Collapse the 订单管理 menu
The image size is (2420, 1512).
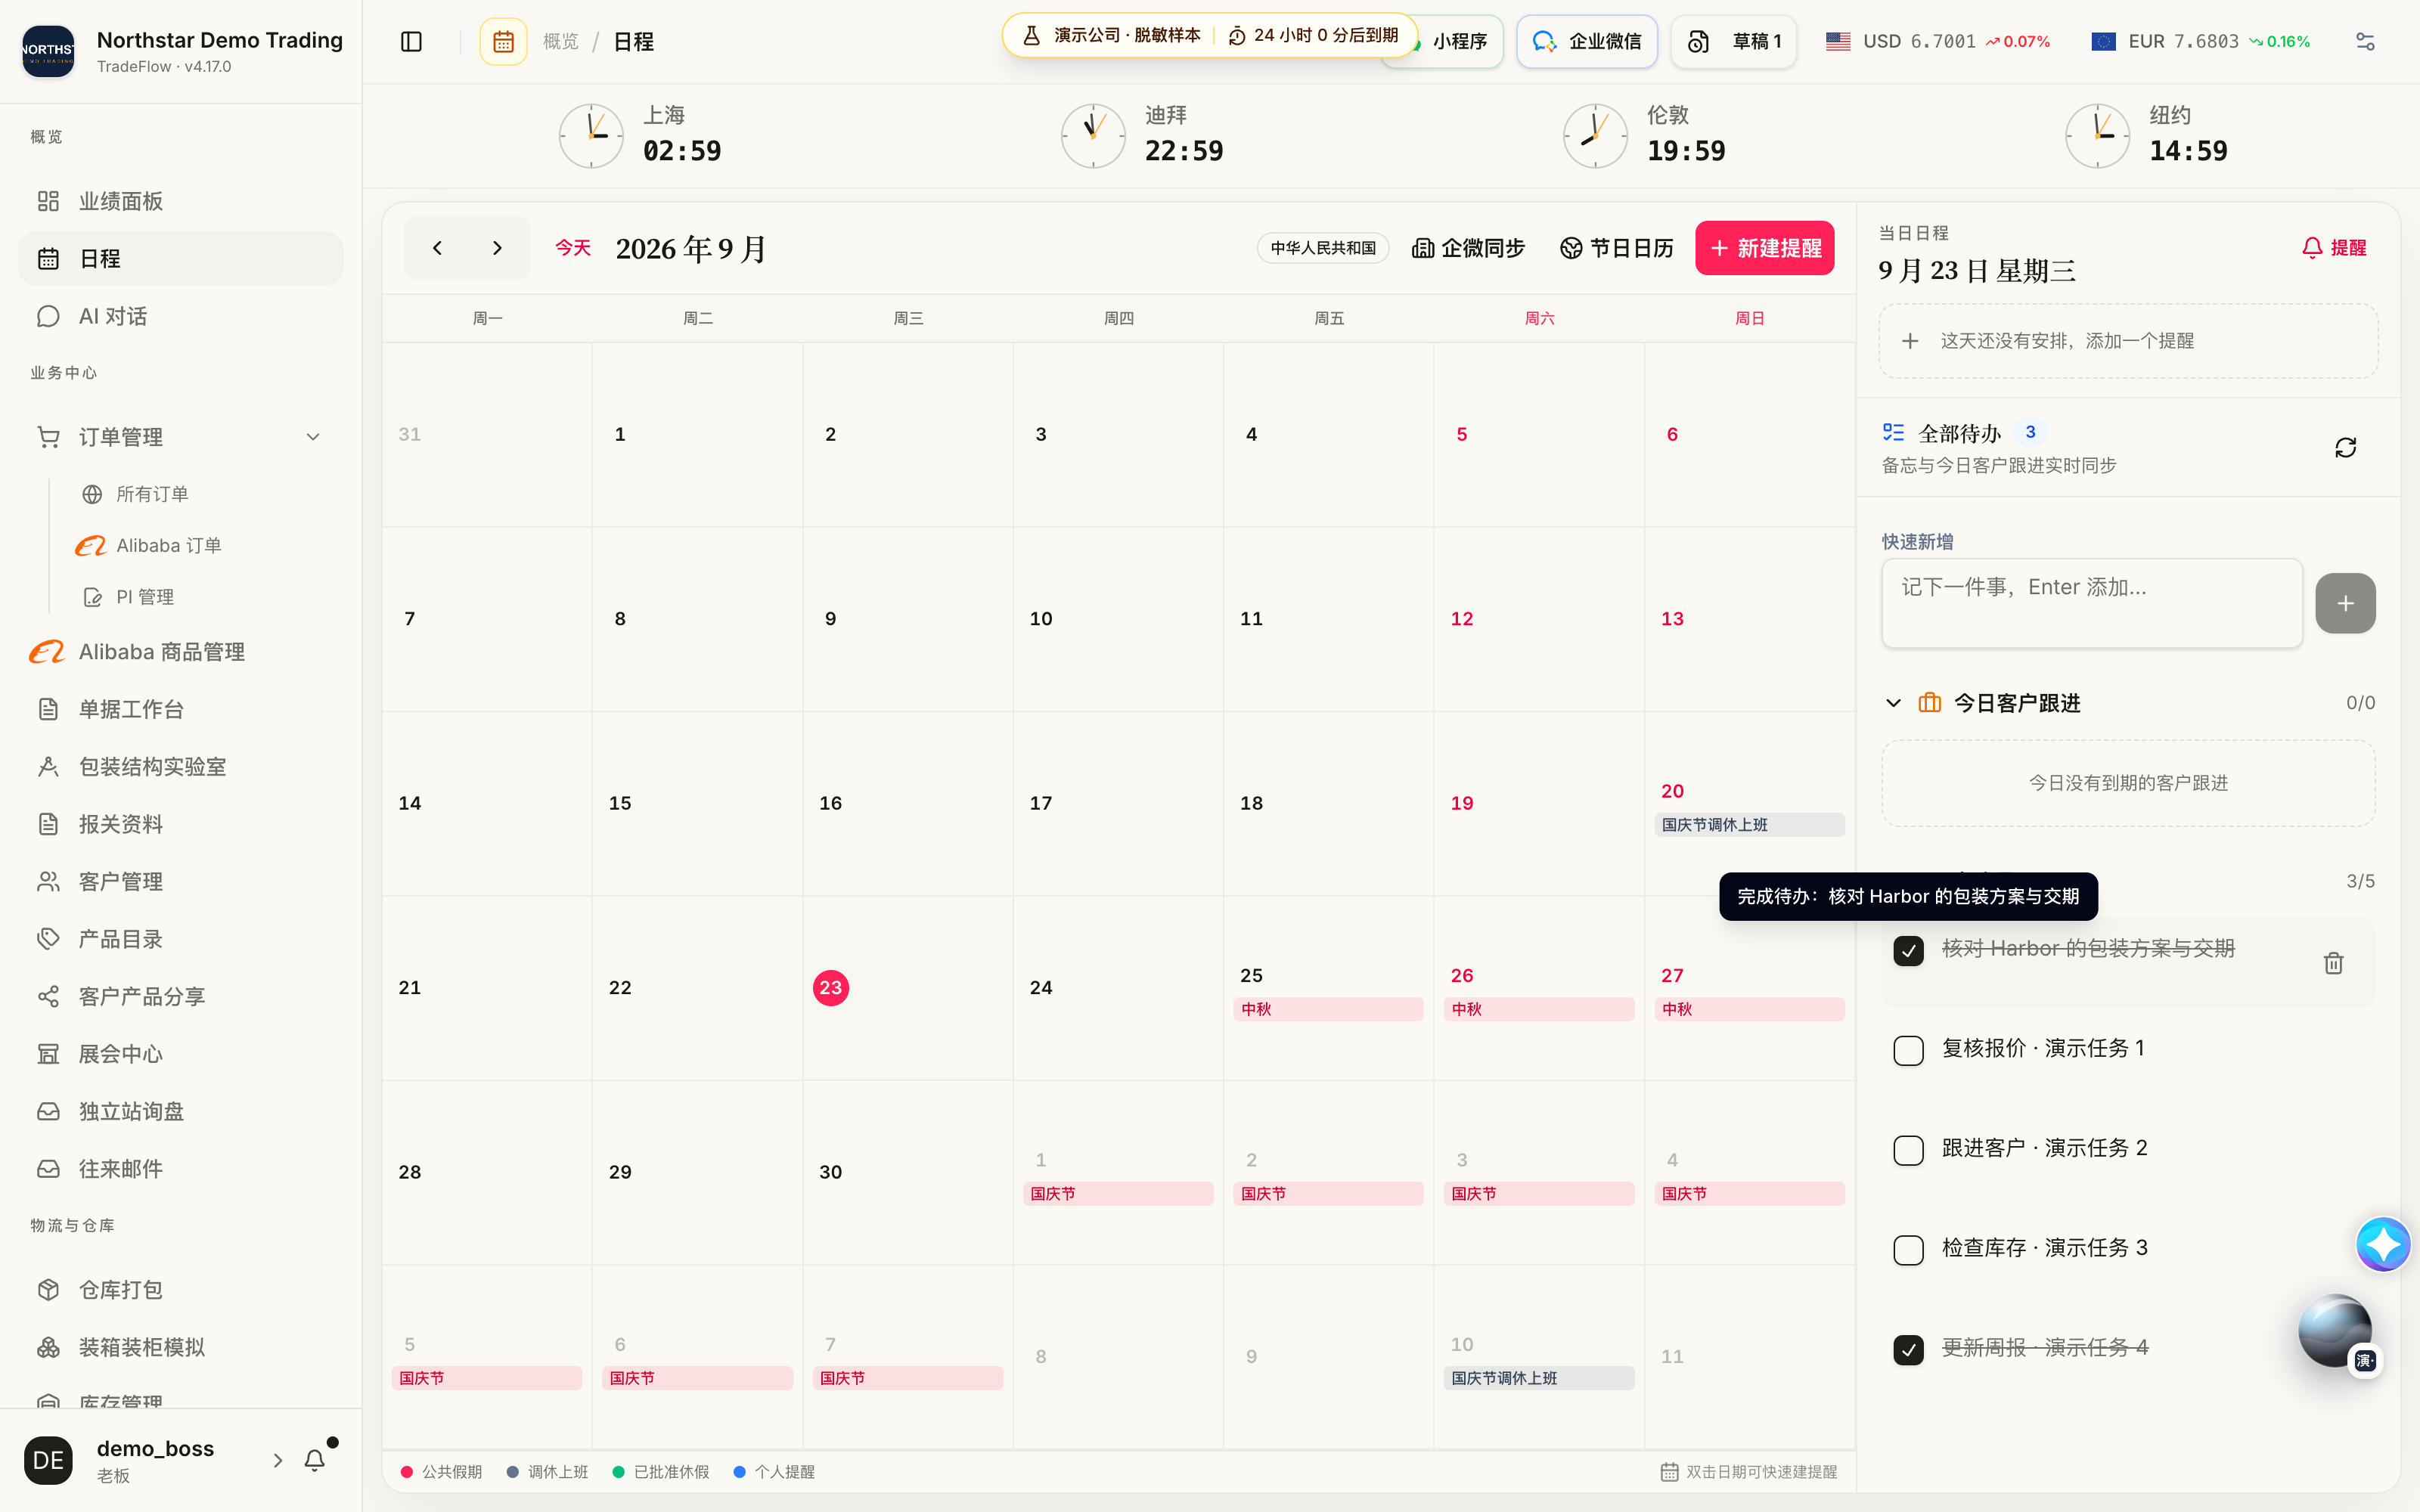(x=180, y=436)
